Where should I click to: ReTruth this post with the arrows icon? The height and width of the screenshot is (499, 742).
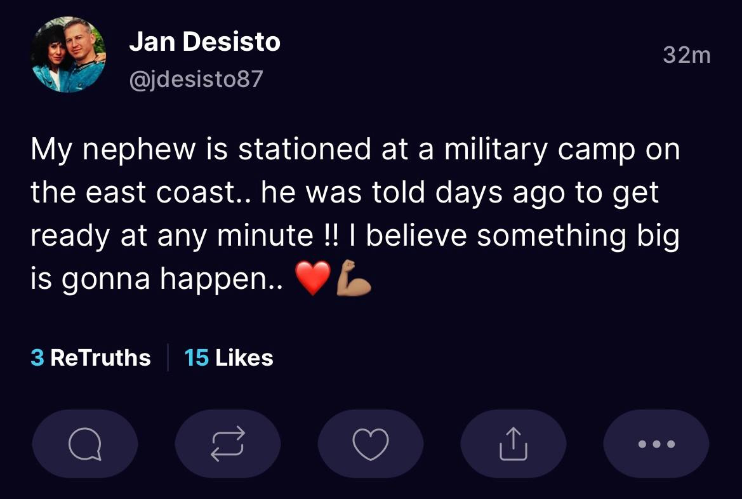pyautogui.click(x=228, y=444)
